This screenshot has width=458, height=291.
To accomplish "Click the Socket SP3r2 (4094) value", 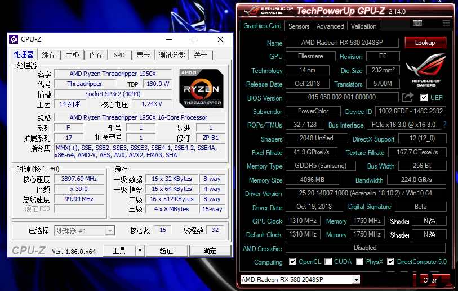I will click(x=113, y=94).
